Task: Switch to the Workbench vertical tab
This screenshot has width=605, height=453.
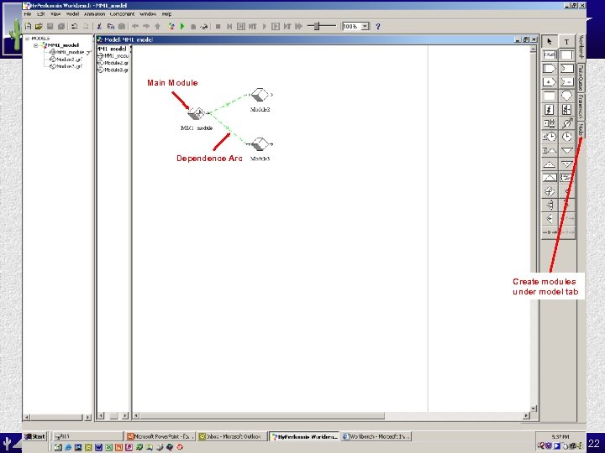Action: 581,48
